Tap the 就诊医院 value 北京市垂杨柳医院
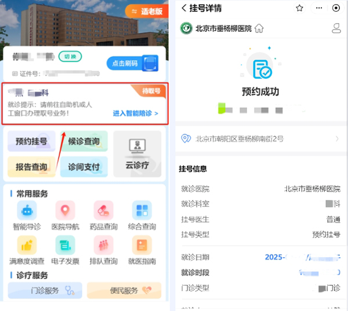 point(313,189)
